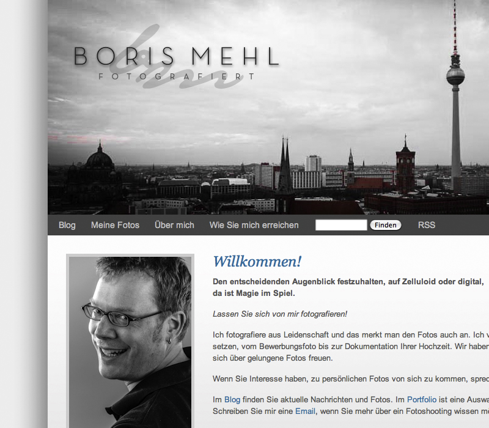Screen dimensions: 489x428
Task: Open the Über mich page
Action: coord(174,225)
